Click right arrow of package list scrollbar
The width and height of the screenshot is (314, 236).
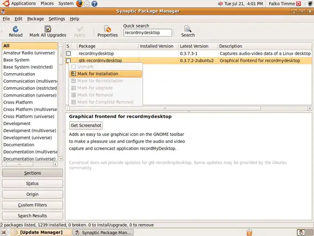[309, 108]
